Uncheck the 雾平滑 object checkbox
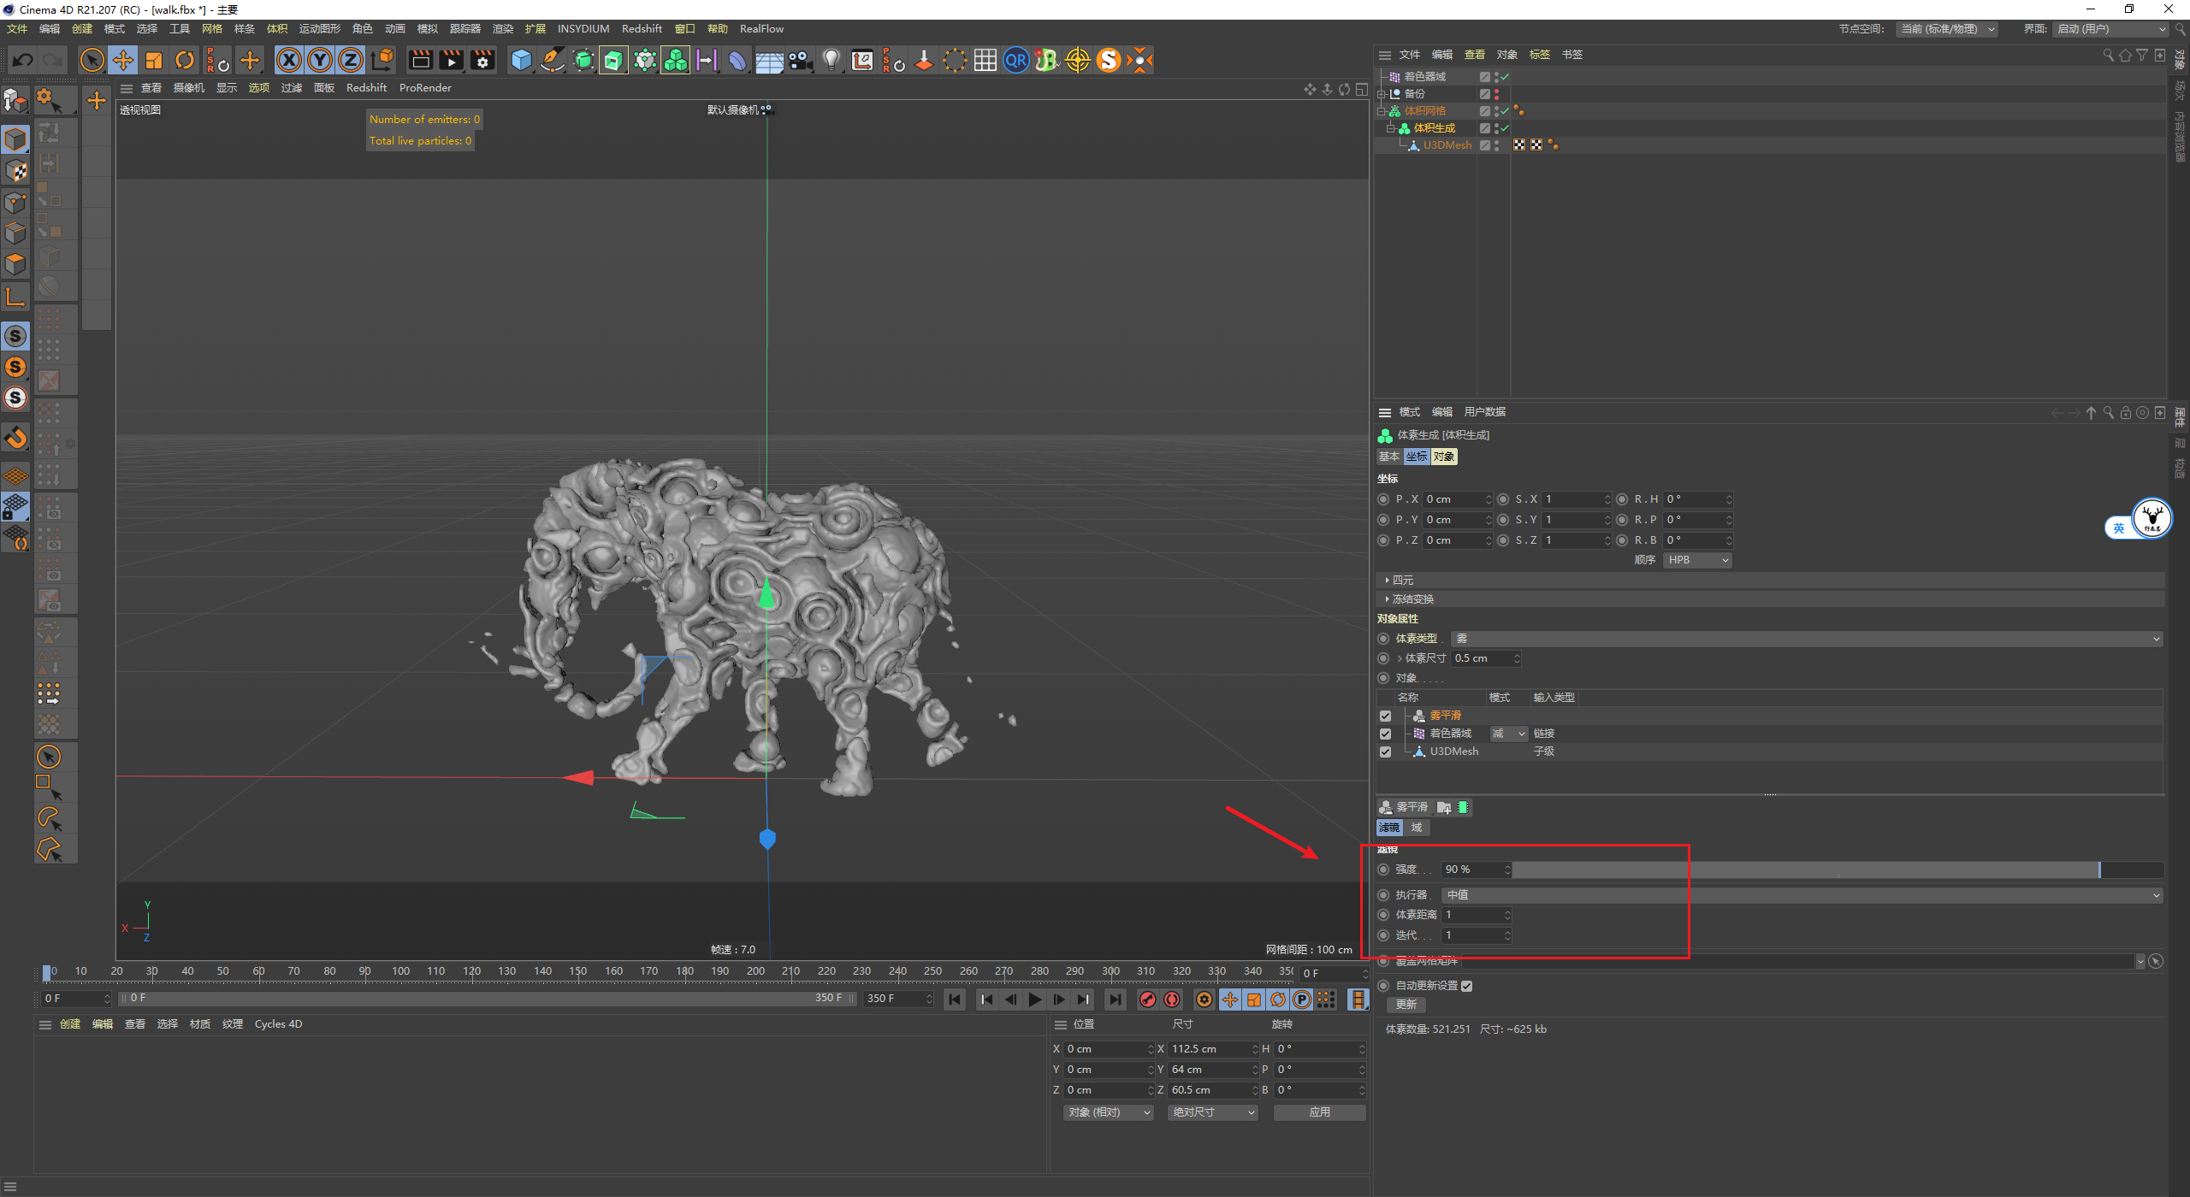This screenshot has width=2190, height=1197. (1385, 716)
